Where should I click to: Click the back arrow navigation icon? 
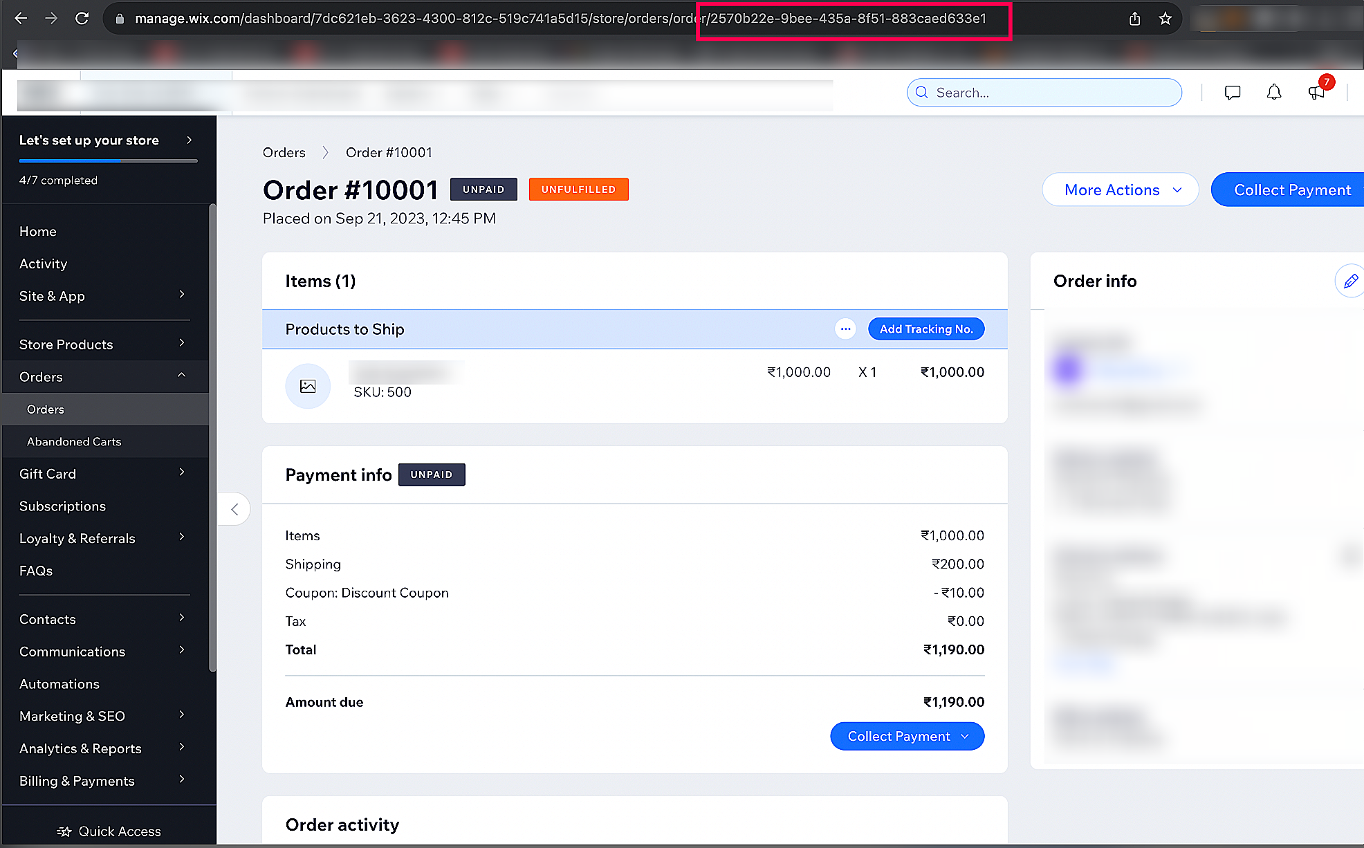(x=21, y=17)
